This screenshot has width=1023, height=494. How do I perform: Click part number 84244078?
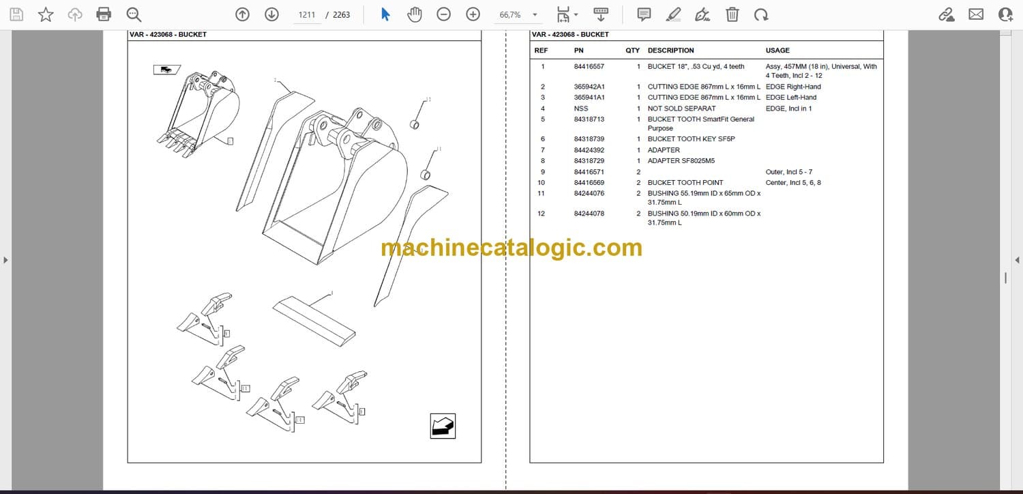(589, 214)
